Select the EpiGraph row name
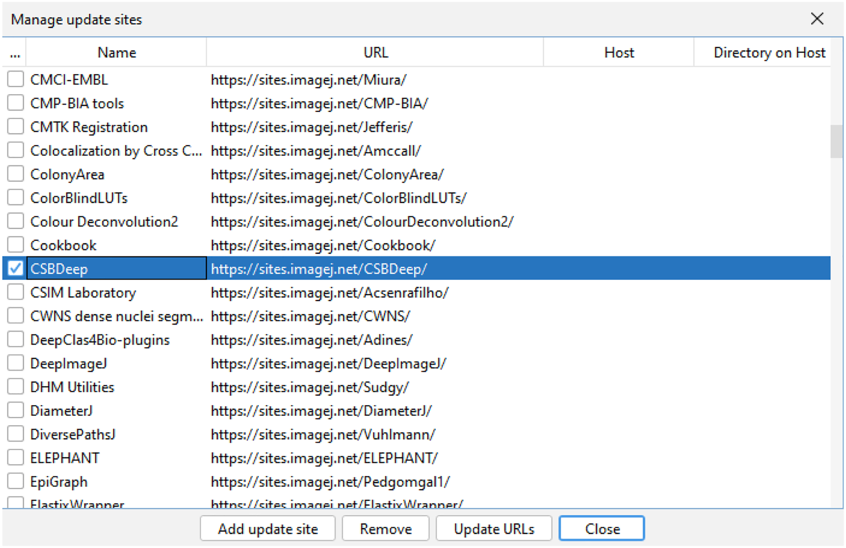The width and height of the screenshot is (846, 548). (x=59, y=482)
